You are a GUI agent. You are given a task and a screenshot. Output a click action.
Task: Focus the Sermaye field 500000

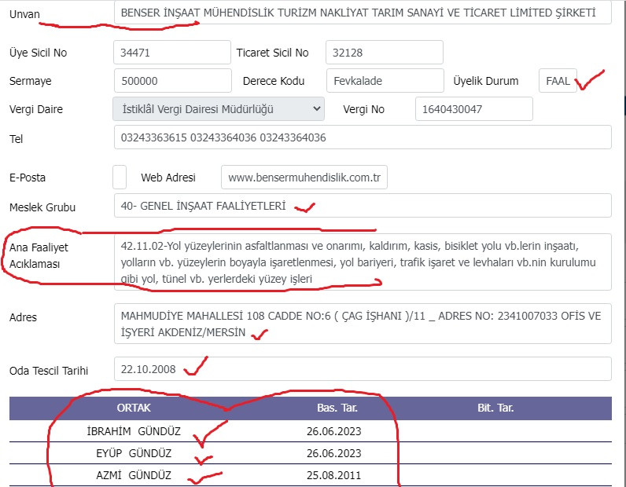172,81
